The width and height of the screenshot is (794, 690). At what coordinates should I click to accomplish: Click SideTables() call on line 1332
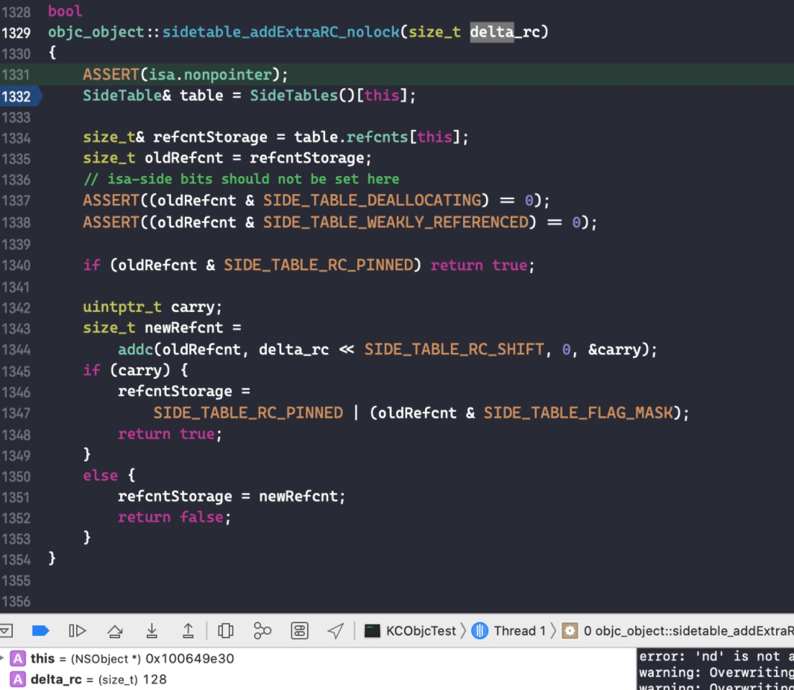(303, 96)
